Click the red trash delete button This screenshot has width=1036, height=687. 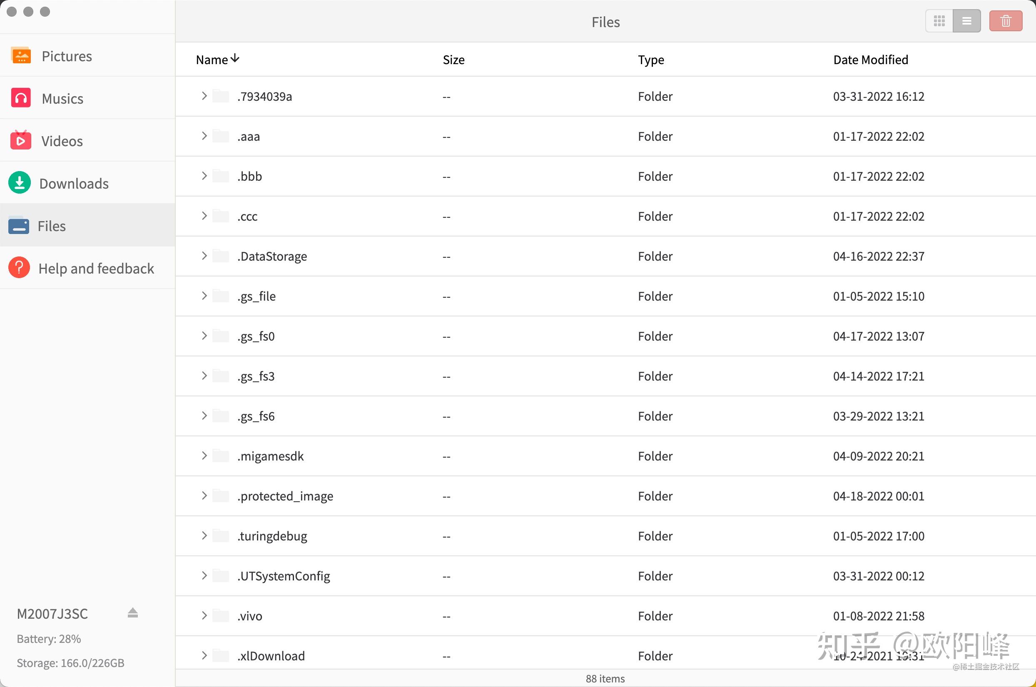coord(1005,21)
